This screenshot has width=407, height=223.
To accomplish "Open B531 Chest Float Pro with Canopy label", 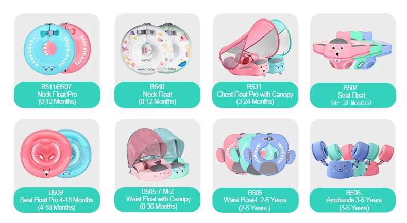I will [255, 95].
